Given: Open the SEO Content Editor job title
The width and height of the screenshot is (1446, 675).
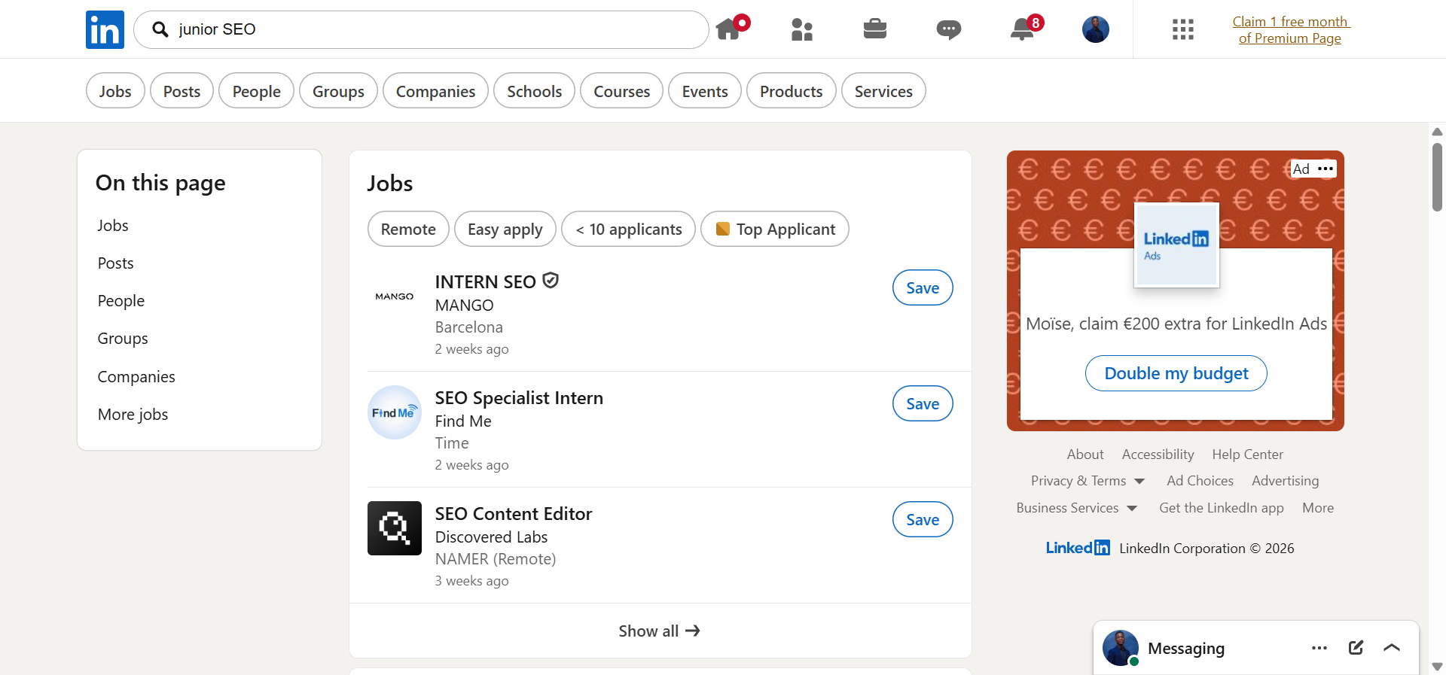Looking at the screenshot, I should pyautogui.click(x=514, y=513).
